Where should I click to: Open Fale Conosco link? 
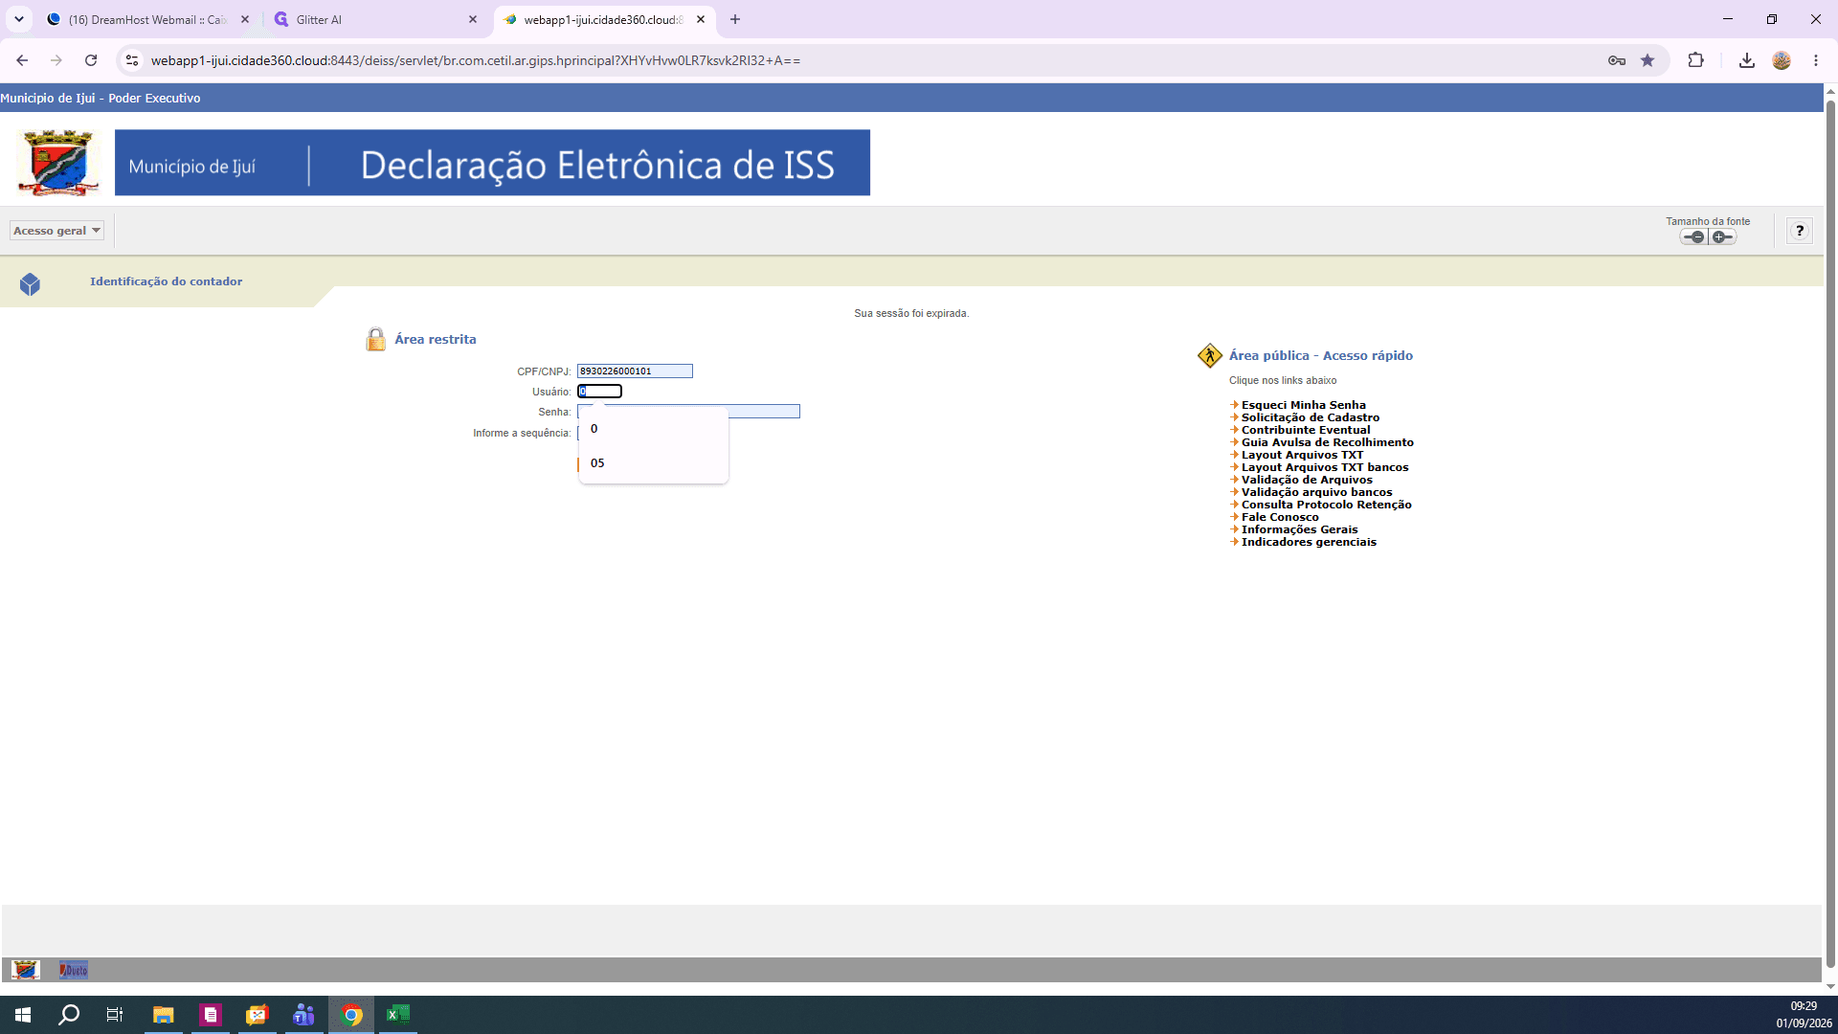[x=1280, y=517]
